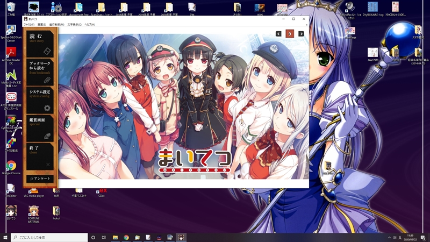Go to next page with right arrow
The image size is (430, 242).
click(301, 34)
